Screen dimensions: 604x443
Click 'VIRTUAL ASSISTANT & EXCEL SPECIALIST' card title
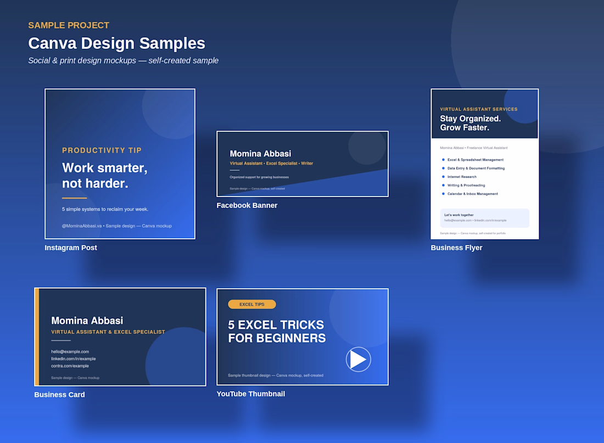(108, 332)
